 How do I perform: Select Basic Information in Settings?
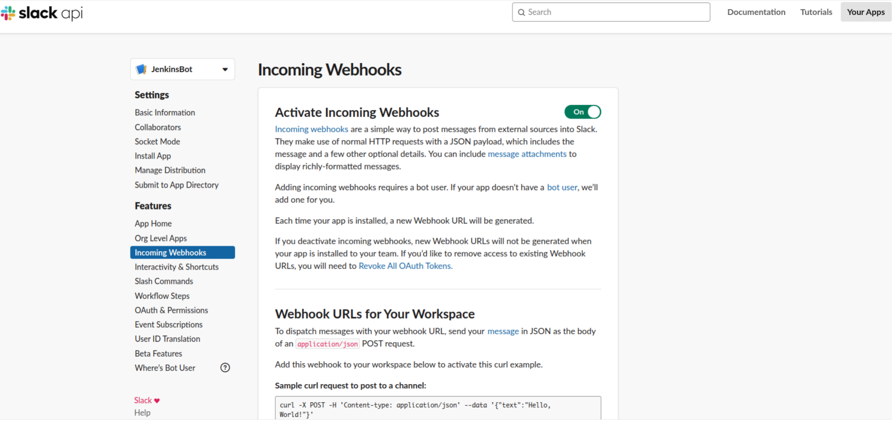tap(165, 112)
